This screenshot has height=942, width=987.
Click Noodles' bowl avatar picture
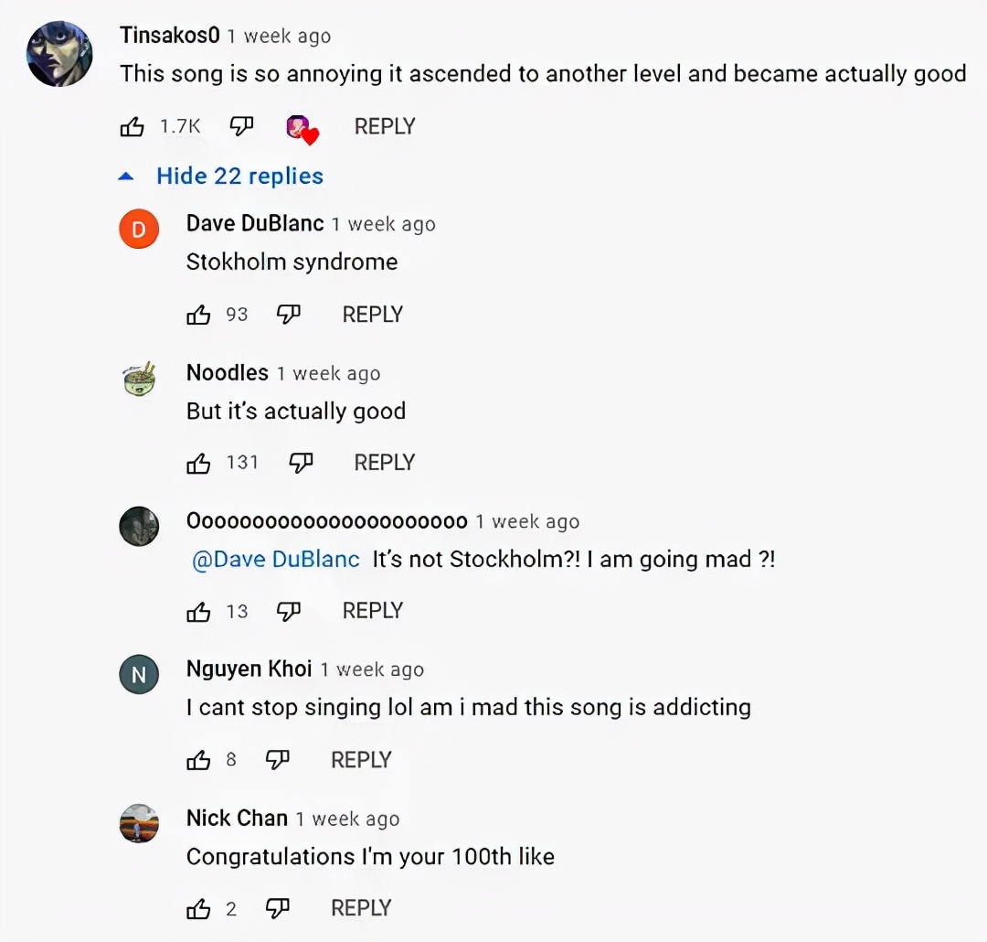[140, 379]
